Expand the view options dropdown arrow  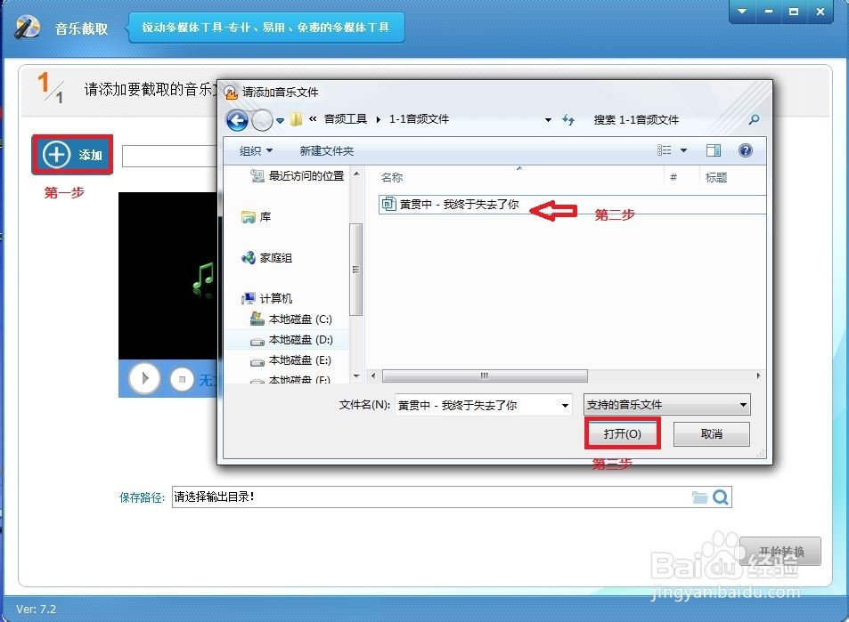click(x=683, y=150)
